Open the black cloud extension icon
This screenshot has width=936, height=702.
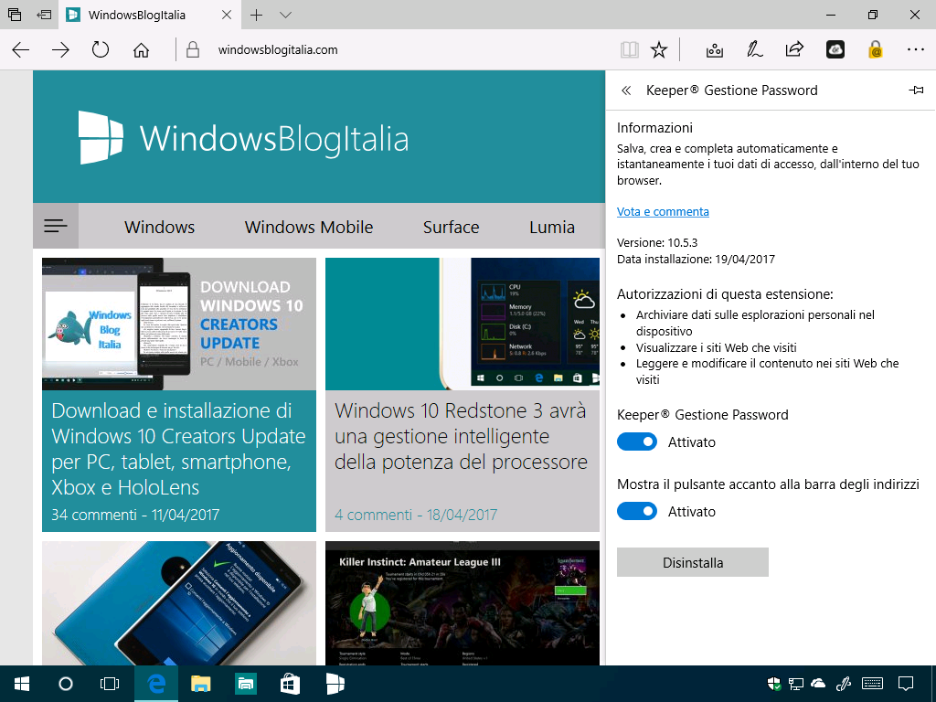coord(835,49)
